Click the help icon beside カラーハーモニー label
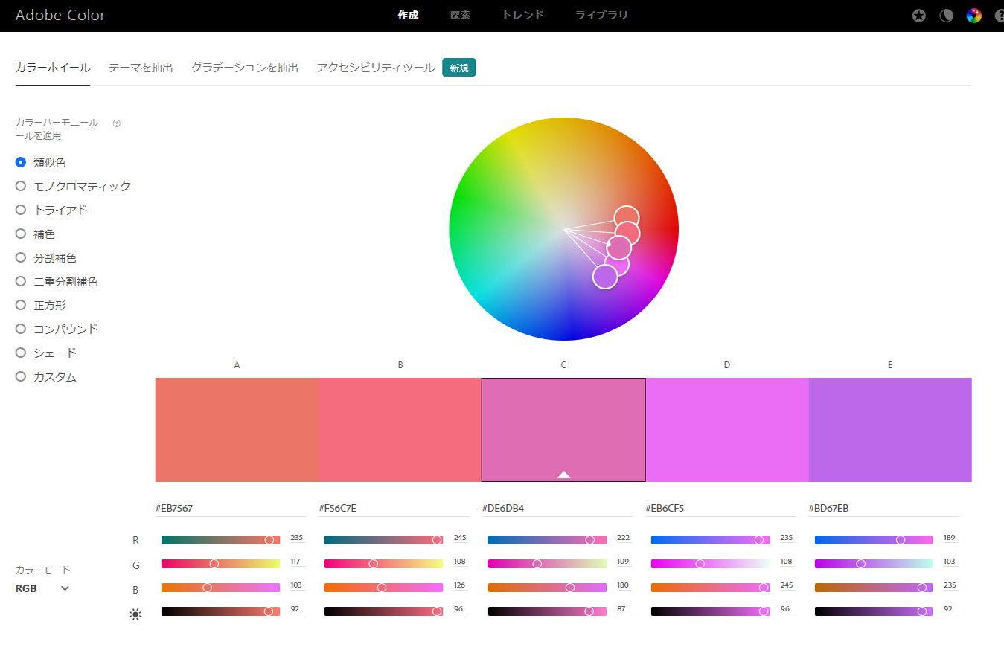 (x=116, y=123)
